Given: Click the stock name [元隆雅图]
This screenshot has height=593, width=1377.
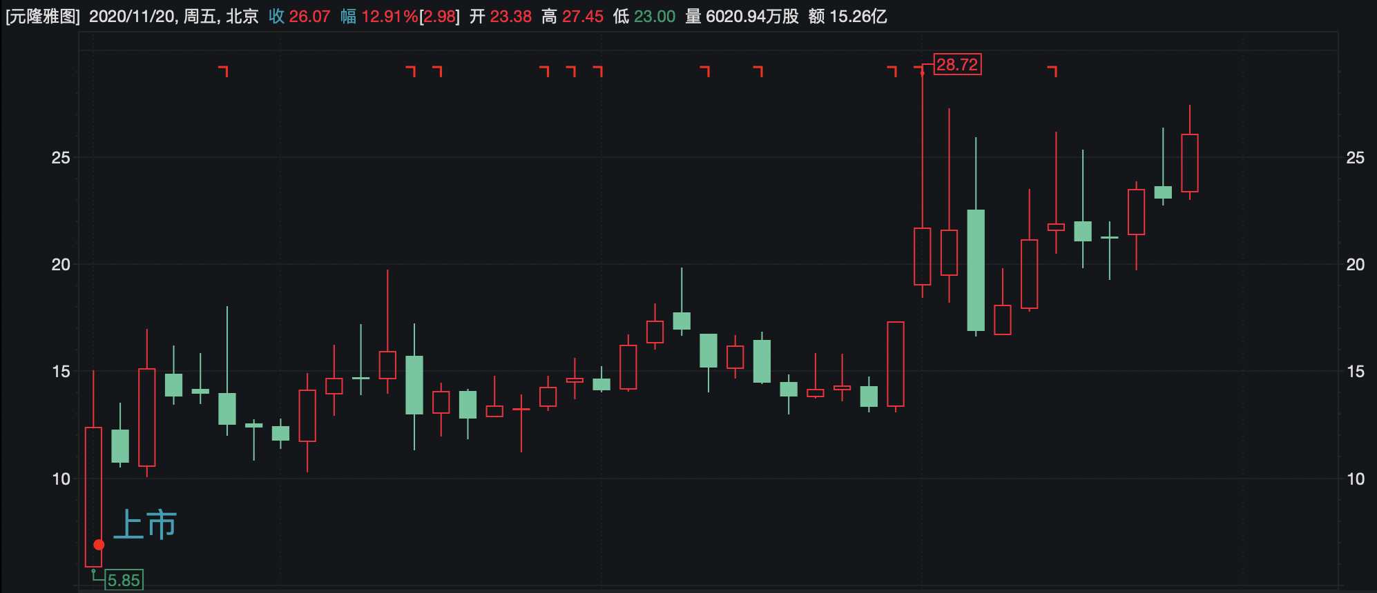Looking at the screenshot, I should tap(43, 17).
